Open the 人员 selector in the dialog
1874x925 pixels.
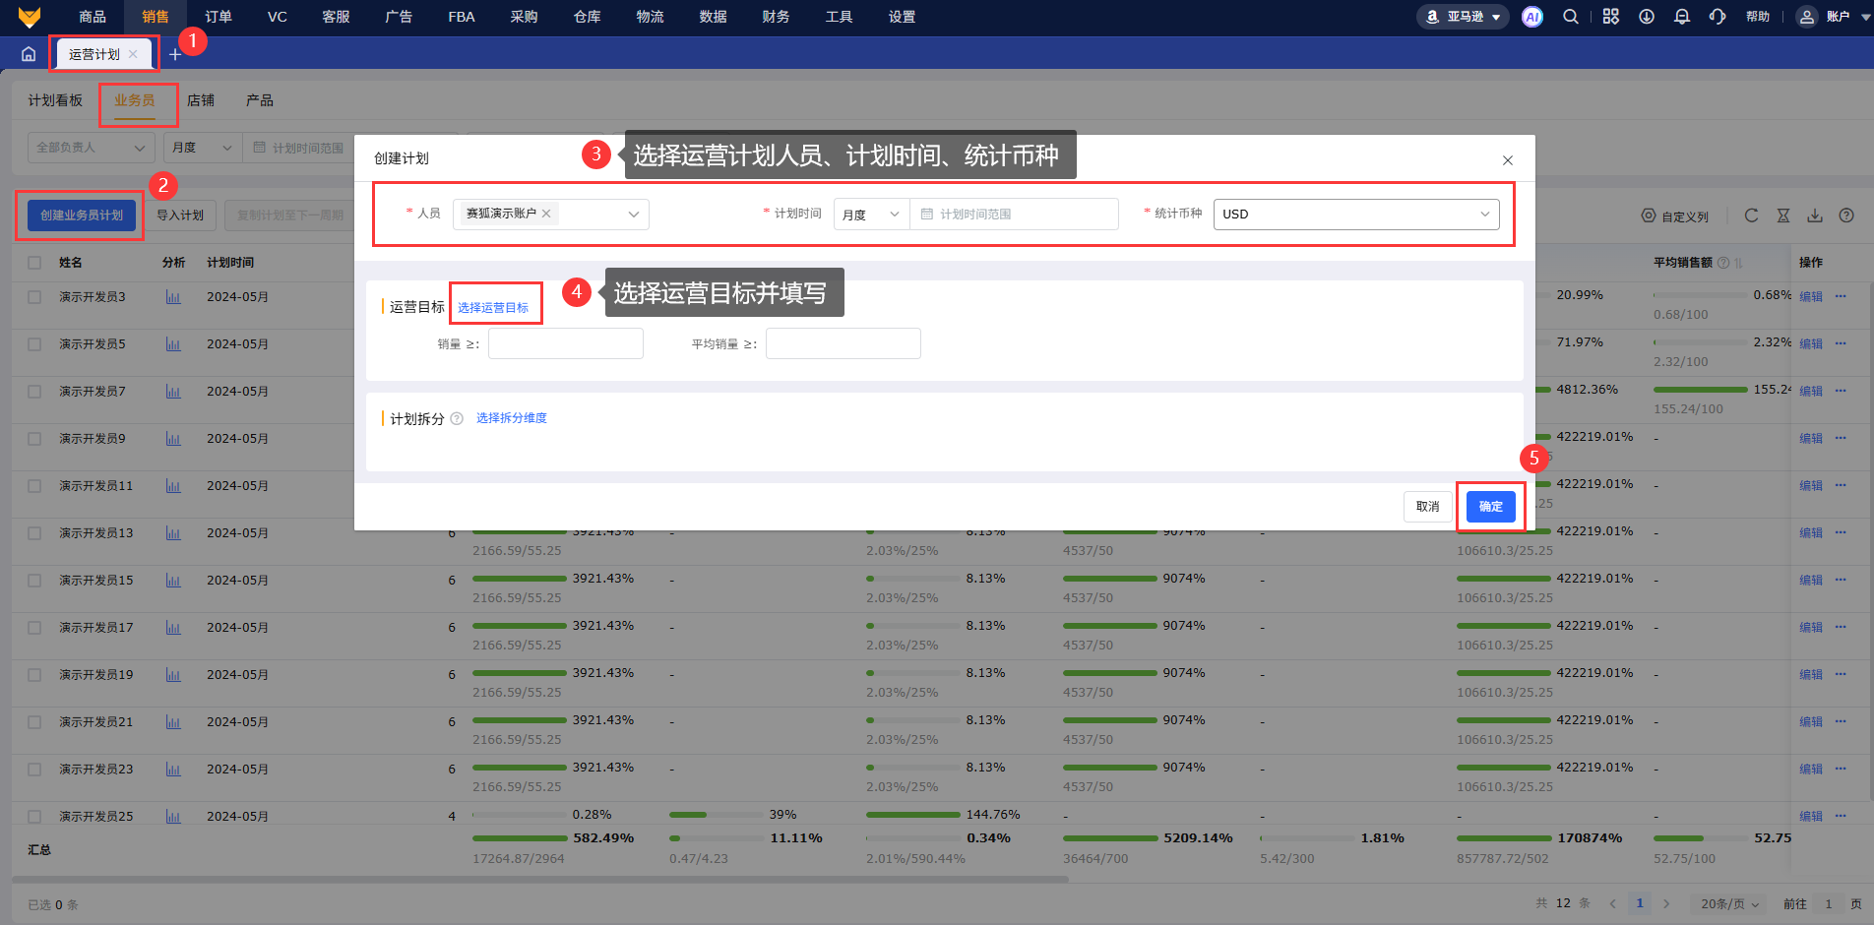pyautogui.click(x=551, y=214)
